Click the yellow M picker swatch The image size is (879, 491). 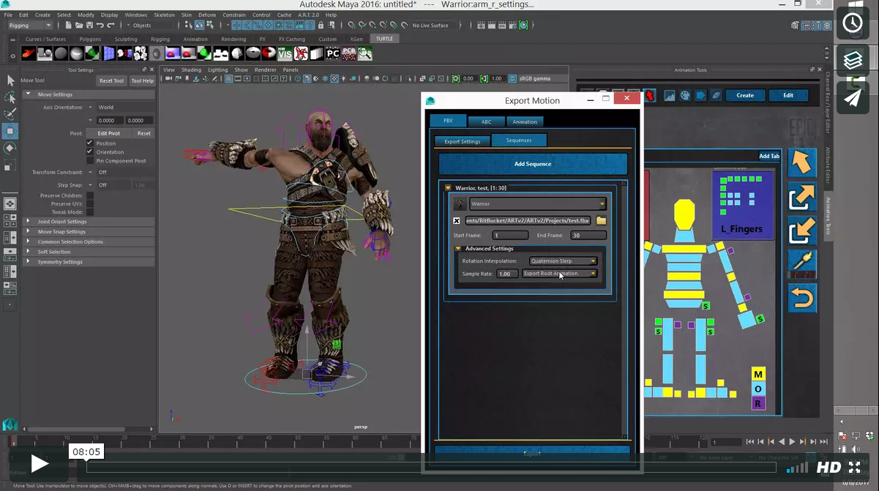click(758, 375)
